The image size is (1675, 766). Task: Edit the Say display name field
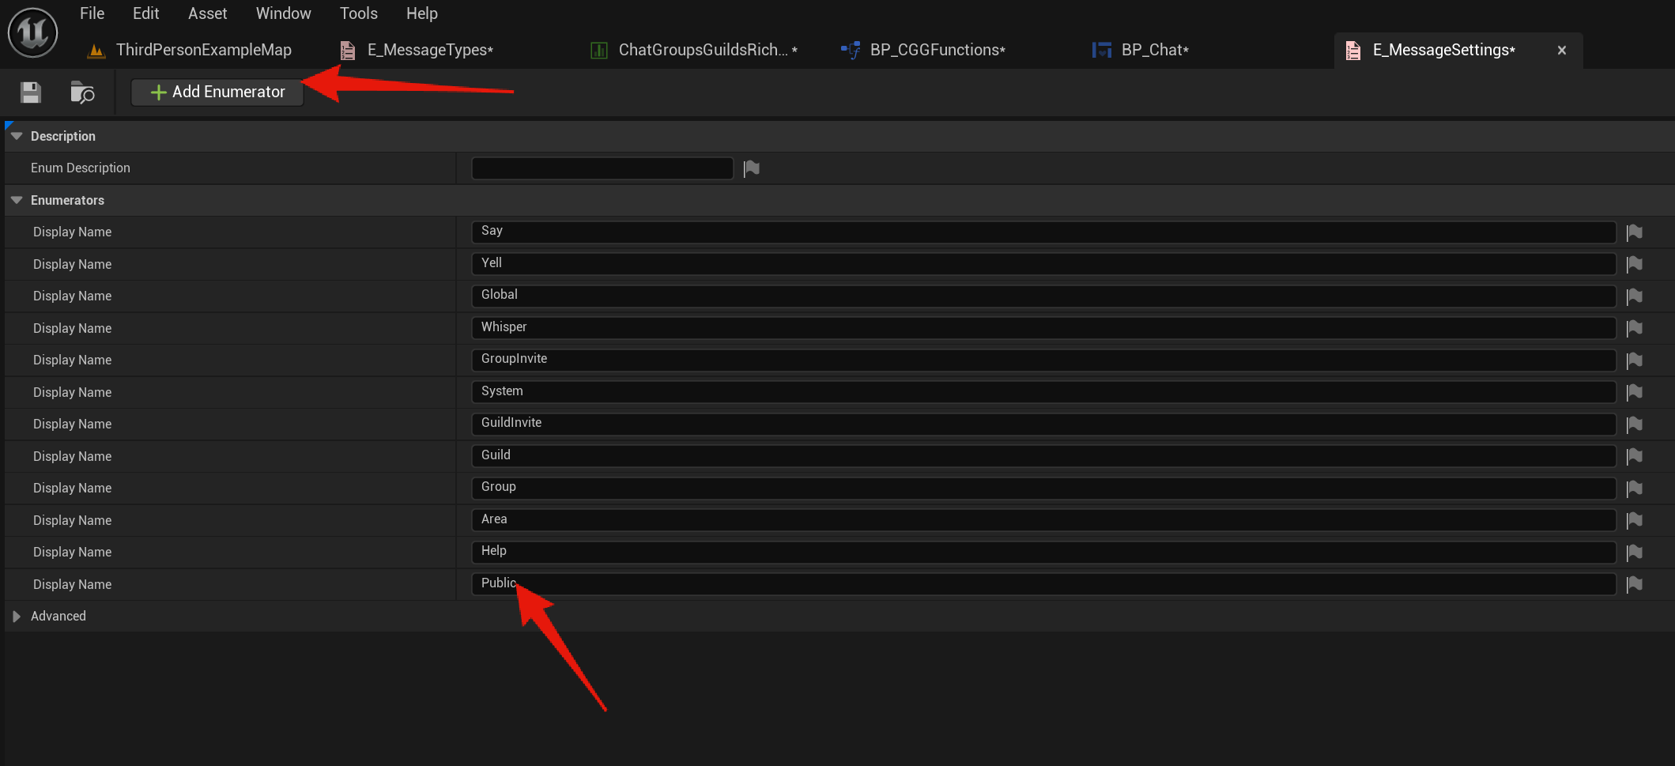[1043, 232]
